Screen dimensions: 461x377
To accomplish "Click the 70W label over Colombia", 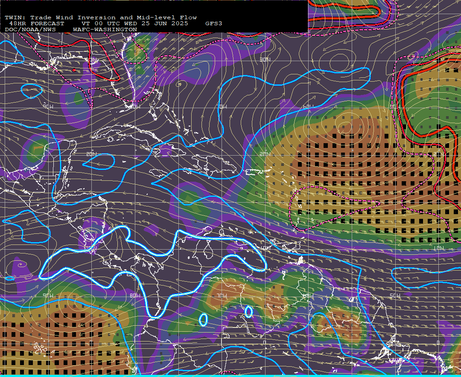I will (x=222, y=295).
